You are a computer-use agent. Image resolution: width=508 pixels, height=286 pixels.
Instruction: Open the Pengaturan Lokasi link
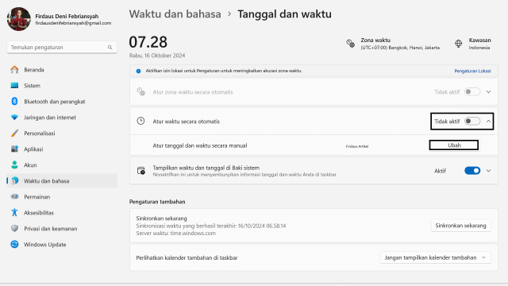pos(472,71)
